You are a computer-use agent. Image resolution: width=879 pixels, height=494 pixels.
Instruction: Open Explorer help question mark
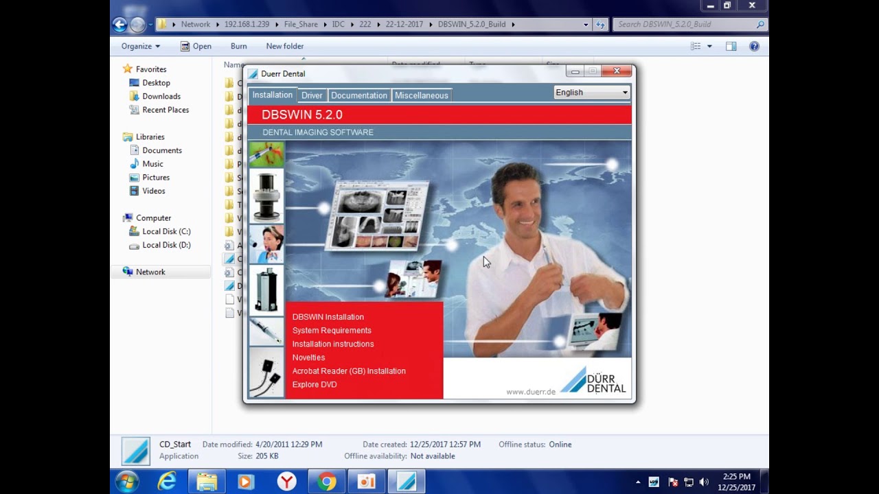click(754, 46)
